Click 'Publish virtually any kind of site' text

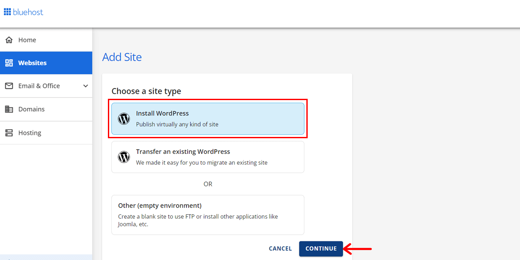pyautogui.click(x=177, y=124)
